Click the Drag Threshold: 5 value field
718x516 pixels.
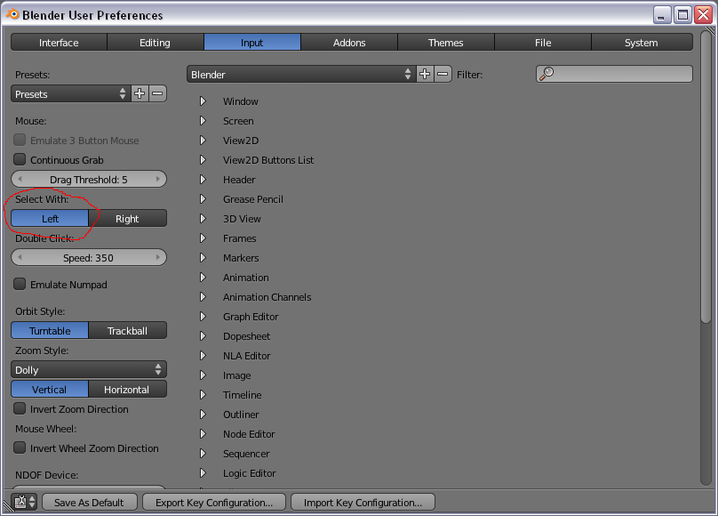[89, 179]
